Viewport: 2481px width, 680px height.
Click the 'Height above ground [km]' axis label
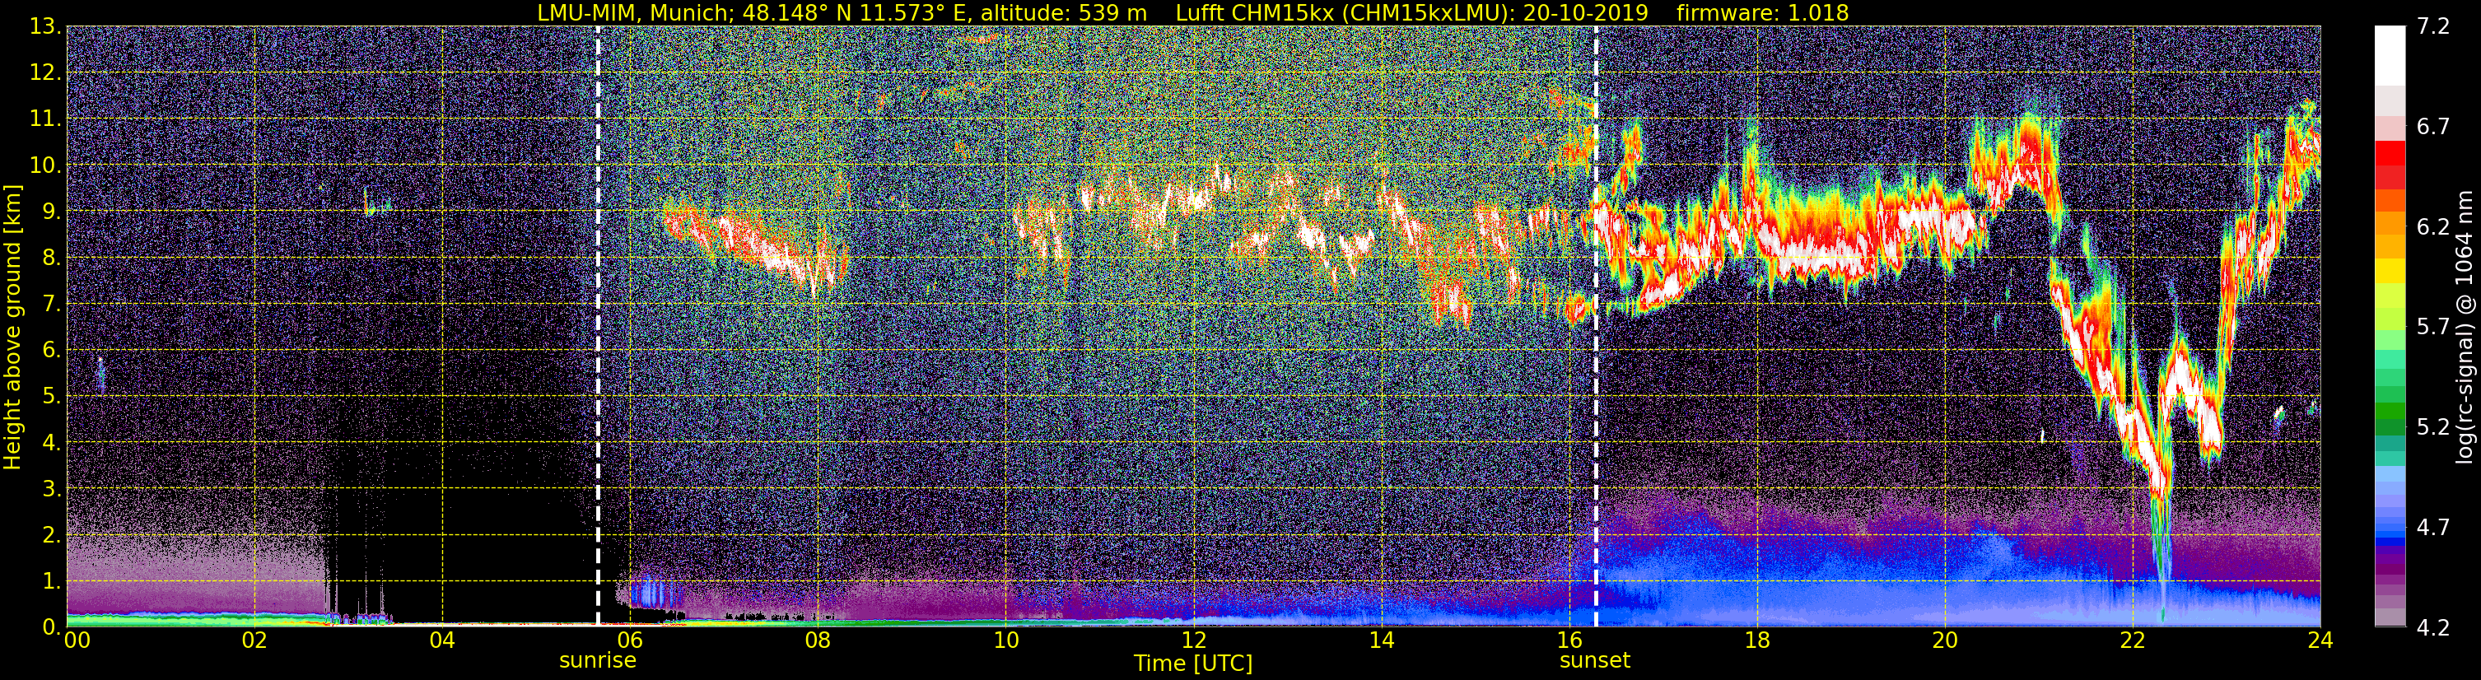pyautogui.click(x=12, y=327)
